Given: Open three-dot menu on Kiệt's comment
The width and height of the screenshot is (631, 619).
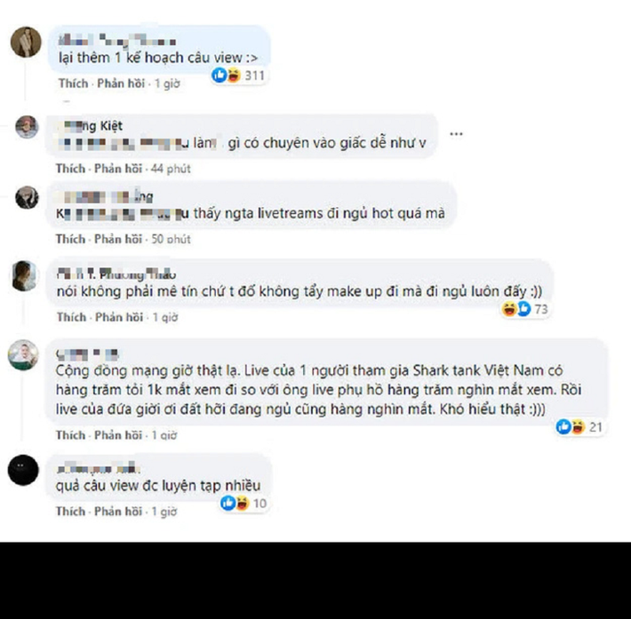Looking at the screenshot, I should [456, 134].
